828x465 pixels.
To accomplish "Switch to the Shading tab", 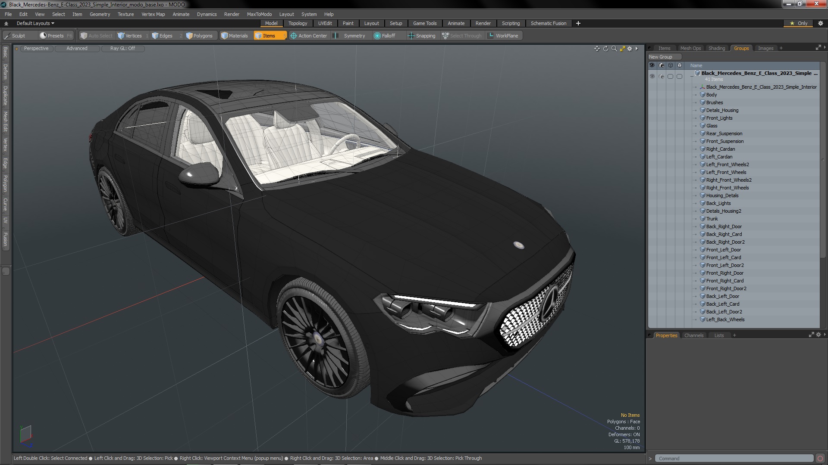I will click(716, 48).
